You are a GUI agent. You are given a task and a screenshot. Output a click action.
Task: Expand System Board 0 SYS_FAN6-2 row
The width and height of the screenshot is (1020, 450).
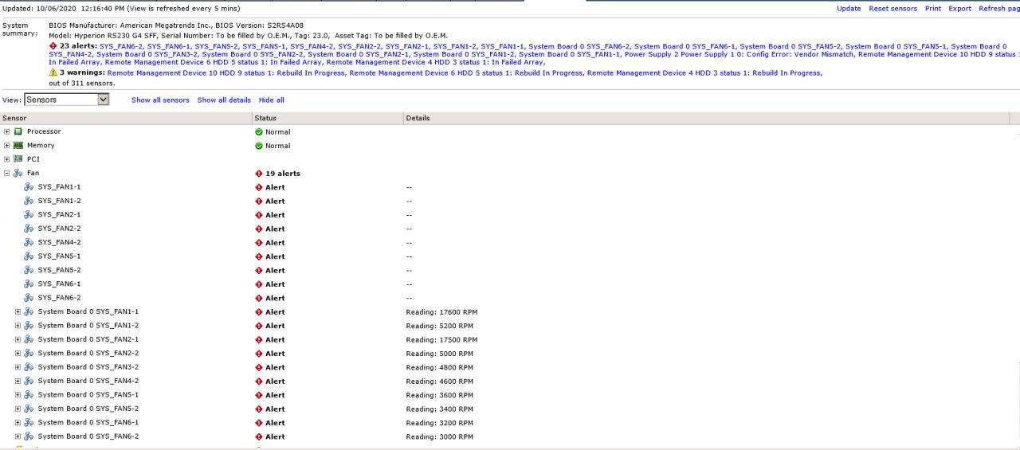(18, 436)
